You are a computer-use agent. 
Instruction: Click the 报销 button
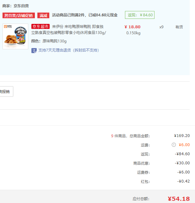pyautogui.click(x=6, y=91)
